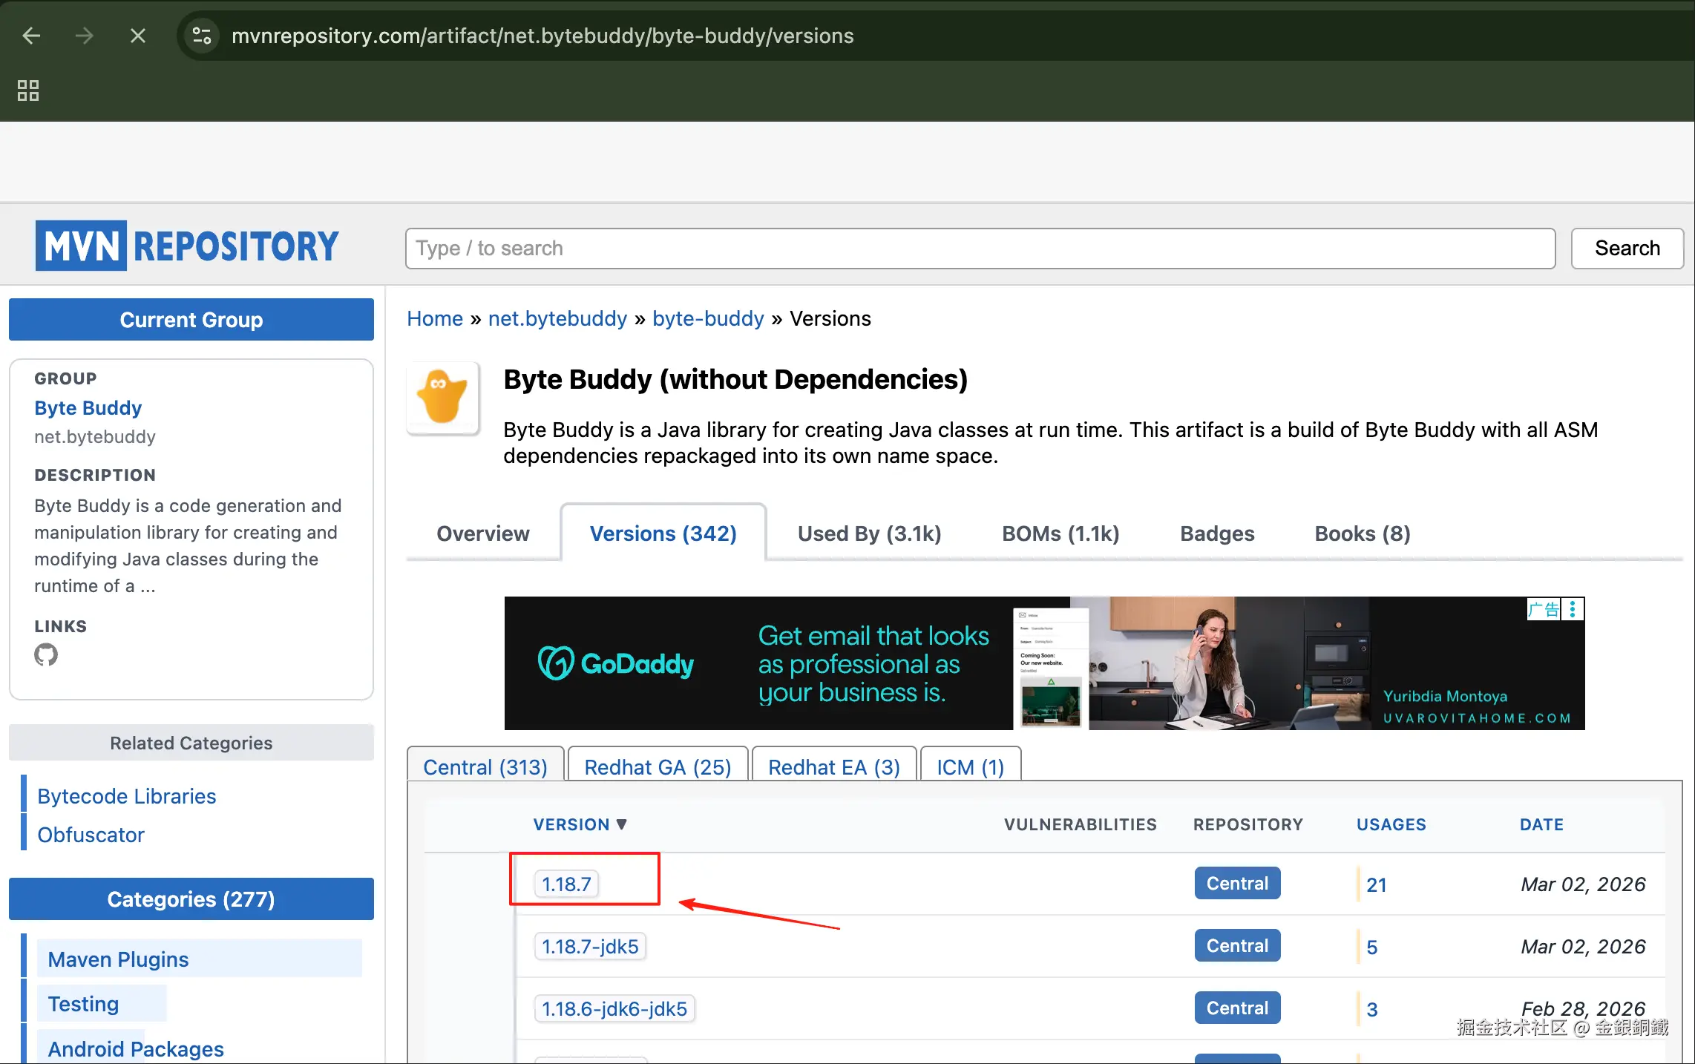Click the browser forward arrow
This screenshot has width=1695, height=1064.
(85, 36)
